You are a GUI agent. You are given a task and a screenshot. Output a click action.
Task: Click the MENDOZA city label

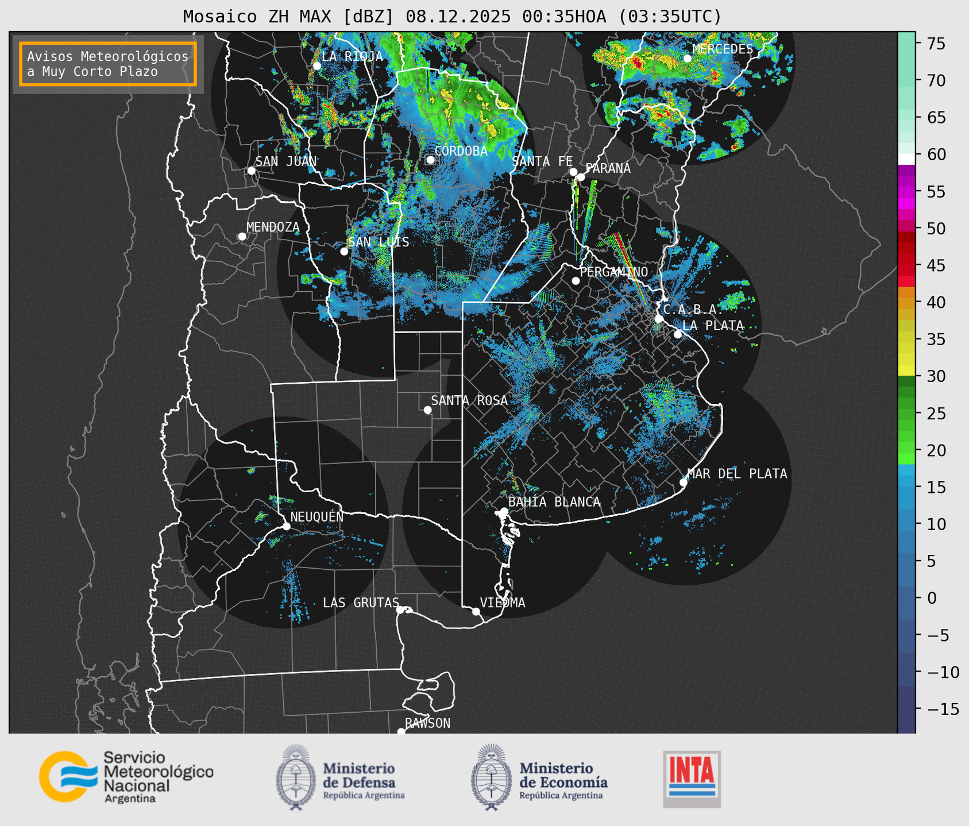tap(273, 227)
